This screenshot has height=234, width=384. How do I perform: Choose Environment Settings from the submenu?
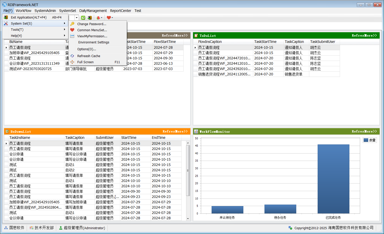(x=94, y=42)
